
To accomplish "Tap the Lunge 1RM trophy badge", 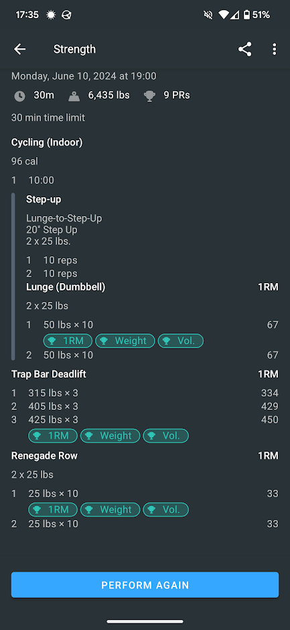I will [68, 341].
